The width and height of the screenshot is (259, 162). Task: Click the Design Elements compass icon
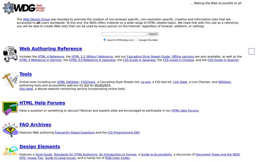coord(11,152)
